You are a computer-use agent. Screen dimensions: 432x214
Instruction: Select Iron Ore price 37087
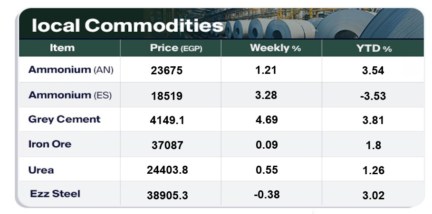pyautogui.click(x=166, y=145)
